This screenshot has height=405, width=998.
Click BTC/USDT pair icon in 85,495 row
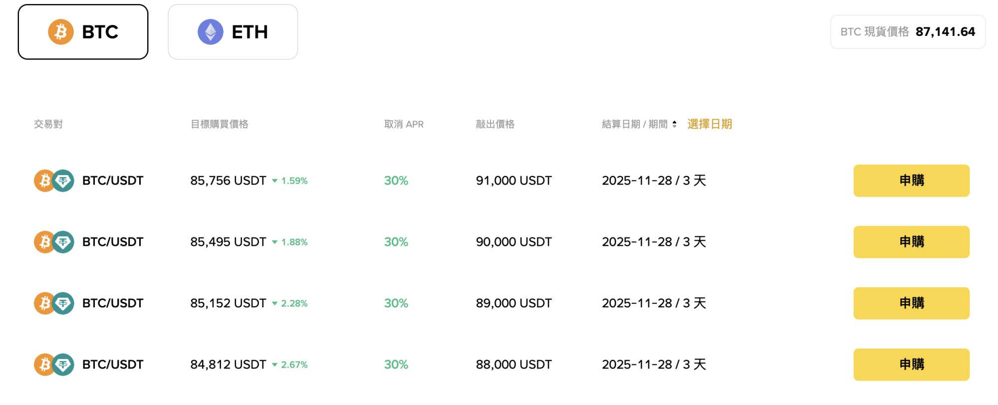tap(54, 242)
